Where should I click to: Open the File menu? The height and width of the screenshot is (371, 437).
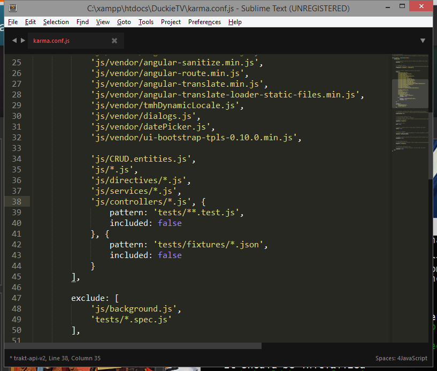(x=13, y=22)
